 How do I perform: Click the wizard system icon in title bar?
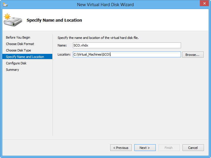point(6,4)
